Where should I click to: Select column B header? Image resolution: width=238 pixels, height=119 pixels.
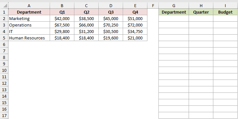[62, 5]
